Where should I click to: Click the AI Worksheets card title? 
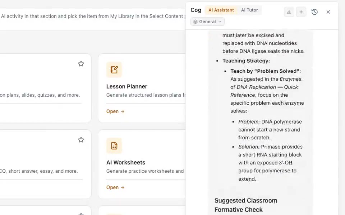click(x=126, y=163)
